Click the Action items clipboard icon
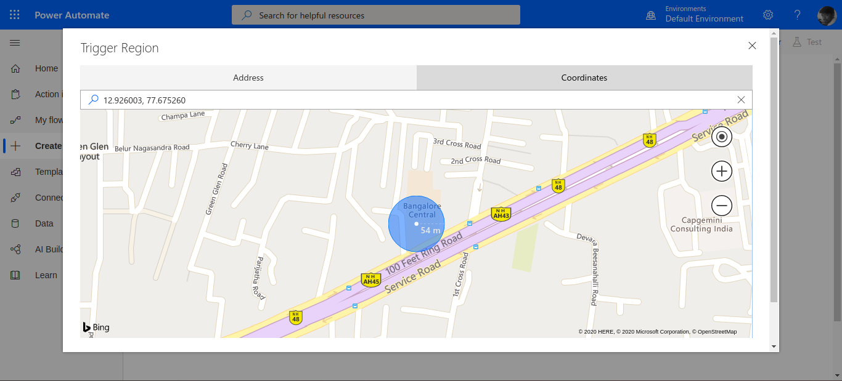The height and width of the screenshot is (381, 842). [15, 94]
